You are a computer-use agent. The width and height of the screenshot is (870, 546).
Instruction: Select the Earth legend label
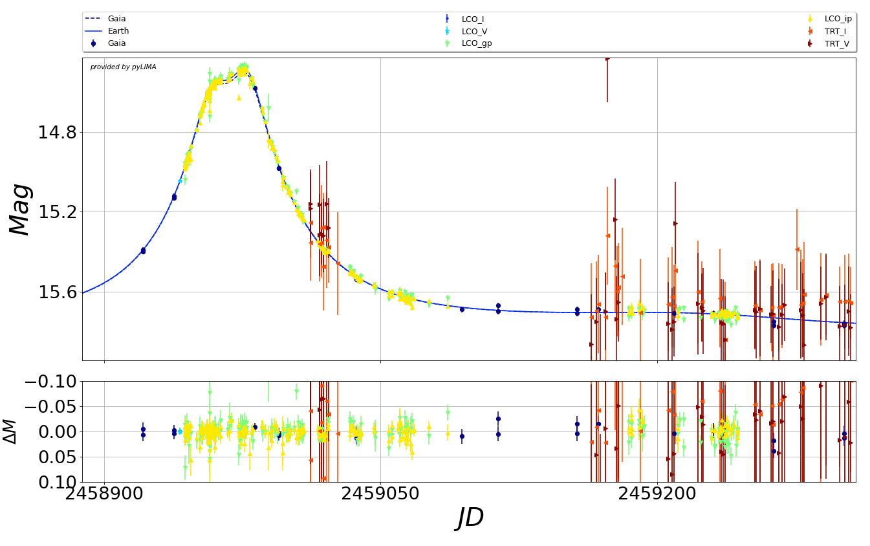[x=118, y=31]
